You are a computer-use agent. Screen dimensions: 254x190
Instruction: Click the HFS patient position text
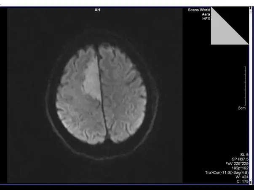[x=206, y=19]
